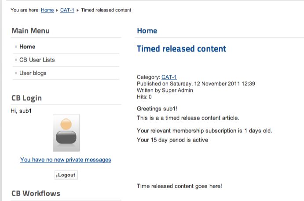Open the CAT-1 link beside Category label

click(169, 77)
